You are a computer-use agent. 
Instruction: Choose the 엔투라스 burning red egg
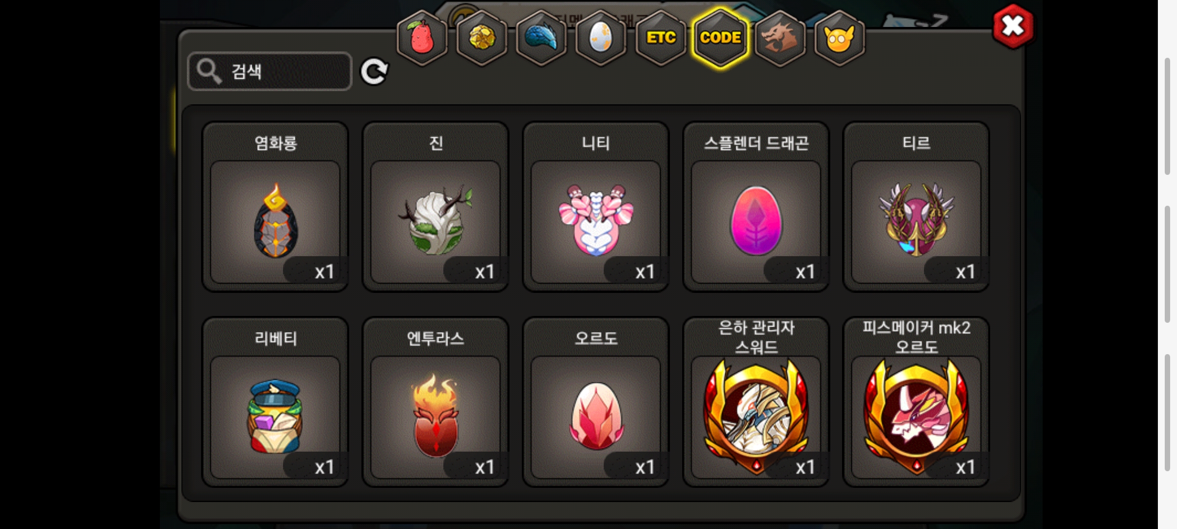pos(435,402)
